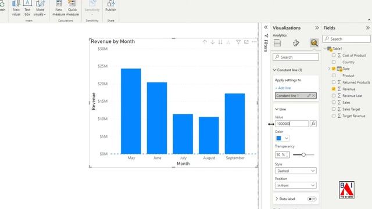Expand the Filters pane chevron
The image size is (372, 209).
(x=266, y=27)
